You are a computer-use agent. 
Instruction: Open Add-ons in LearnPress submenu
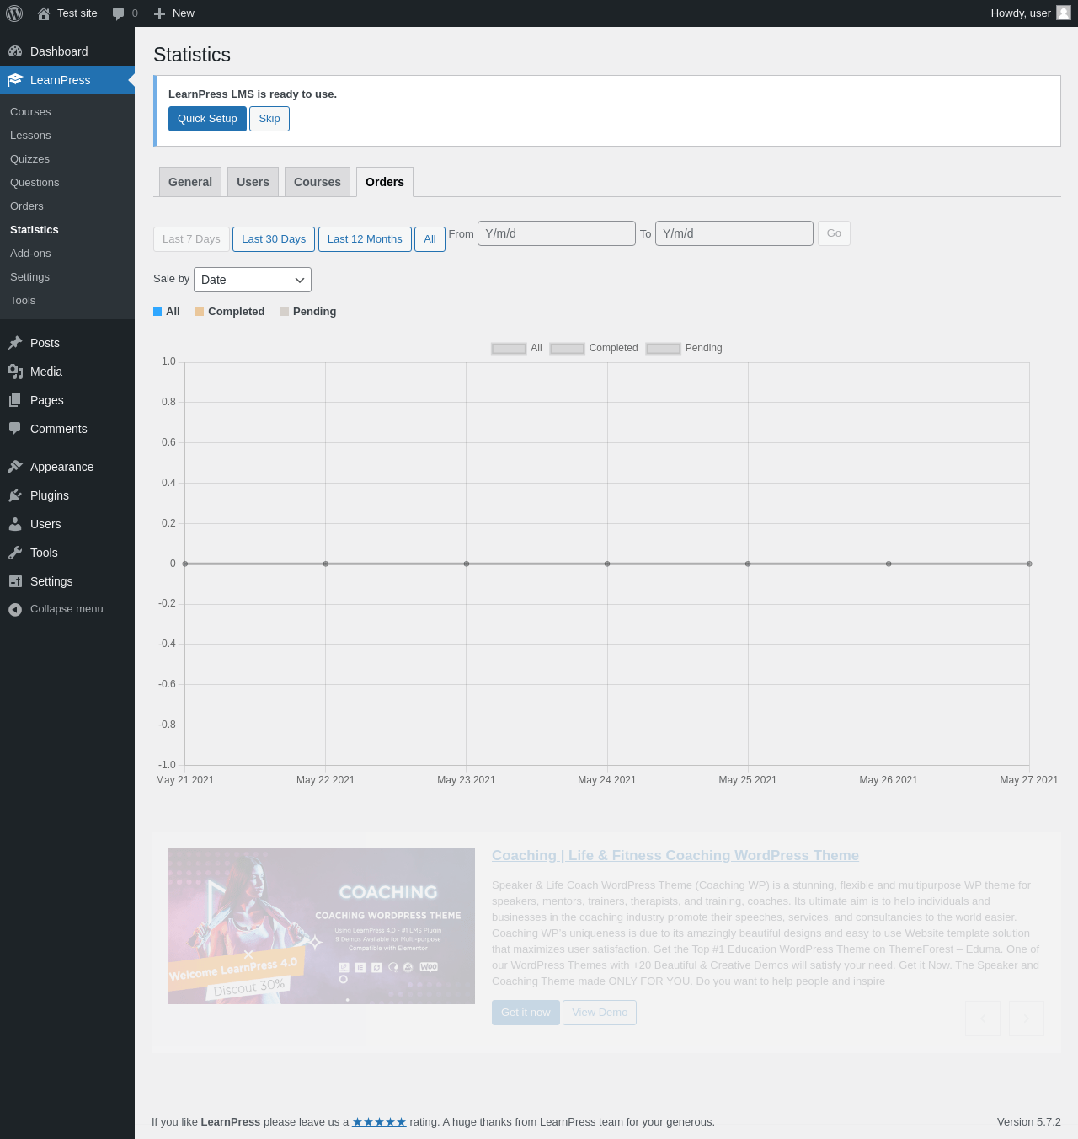click(30, 254)
